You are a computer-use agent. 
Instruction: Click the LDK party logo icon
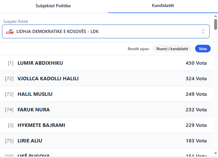10,32
